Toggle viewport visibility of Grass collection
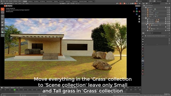Screen dimensions: 171x96 pyautogui.click(x=167, y=18)
